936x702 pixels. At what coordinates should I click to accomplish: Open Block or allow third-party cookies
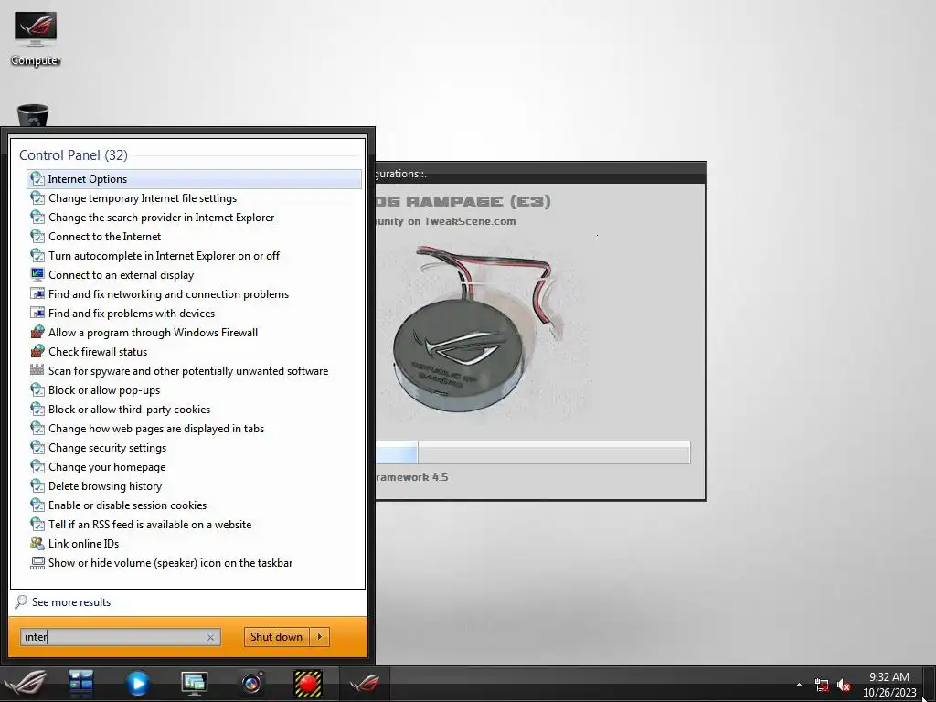click(194, 409)
